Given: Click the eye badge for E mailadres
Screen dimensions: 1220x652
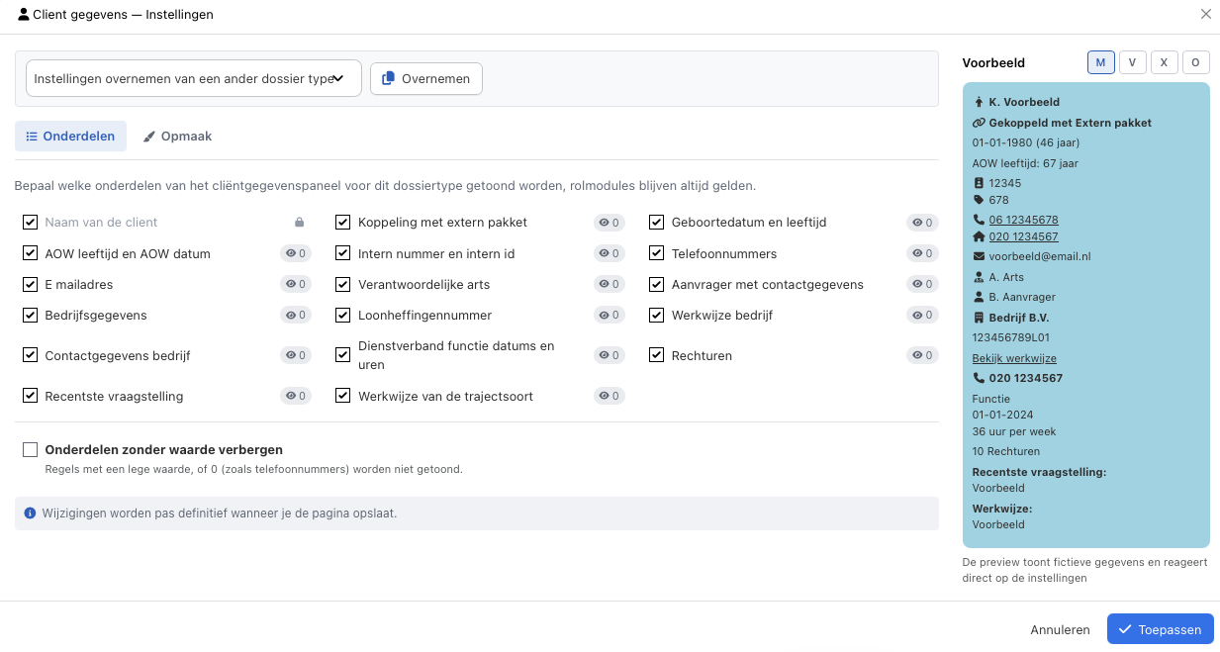Looking at the screenshot, I should tap(296, 285).
